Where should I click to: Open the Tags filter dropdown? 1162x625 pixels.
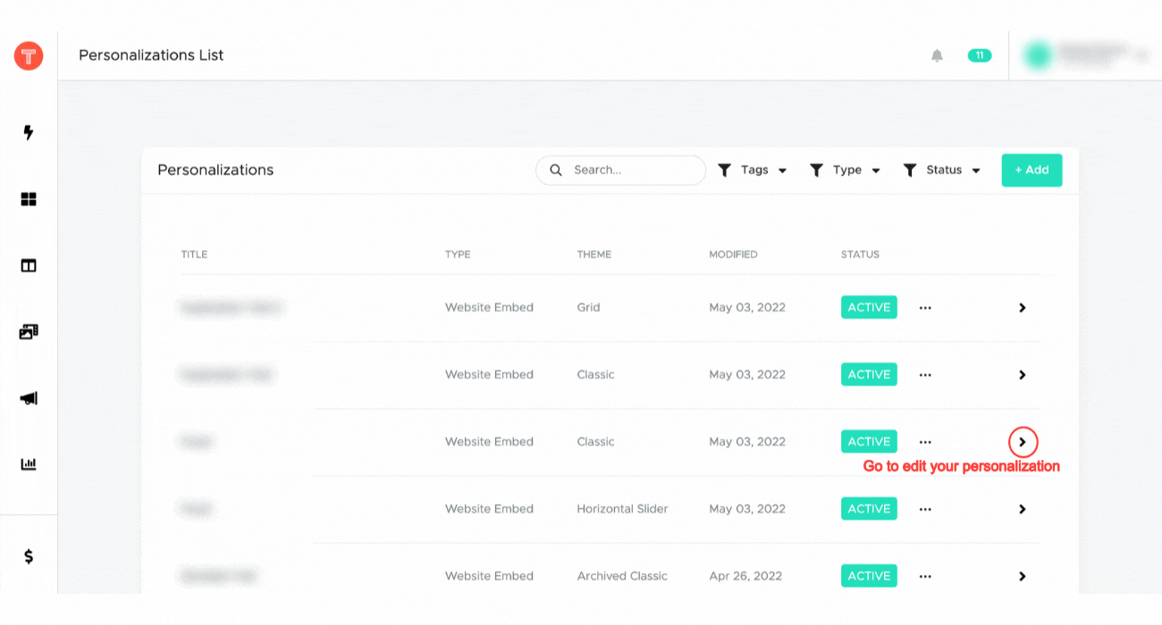[753, 170]
